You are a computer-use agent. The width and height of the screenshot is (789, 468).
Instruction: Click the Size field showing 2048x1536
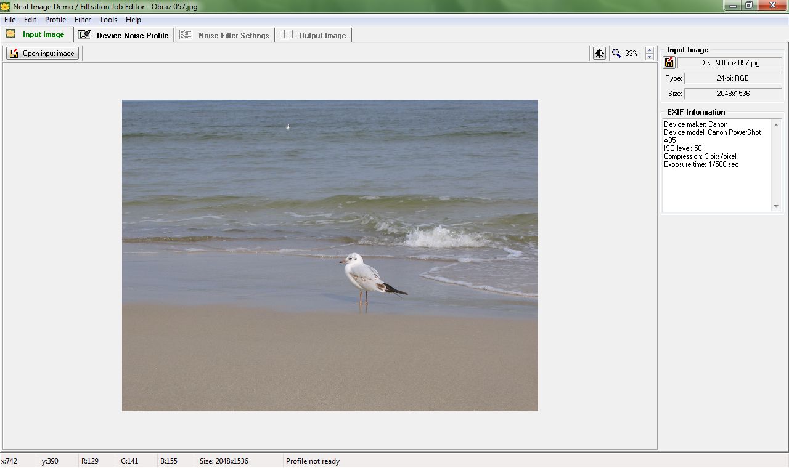pyautogui.click(x=733, y=94)
